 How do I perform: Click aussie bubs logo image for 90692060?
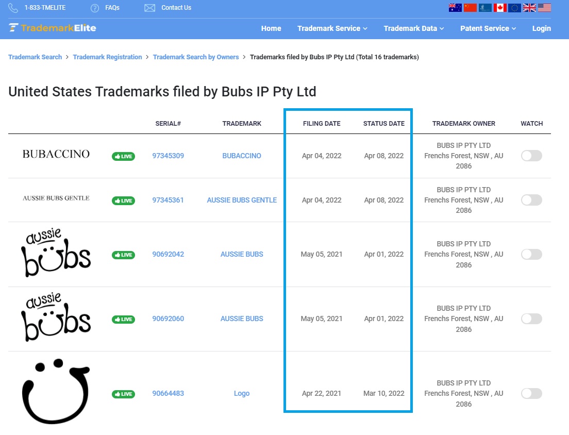click(x=56, y=317)
